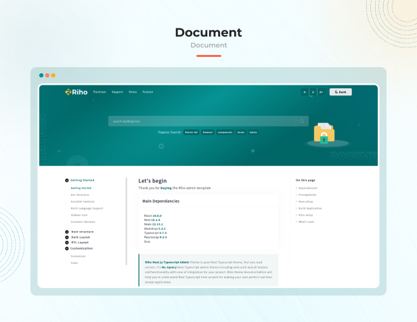This screenshot has width=417, height=322.
Task: Open the Support menu item
Action: (117, 92)
